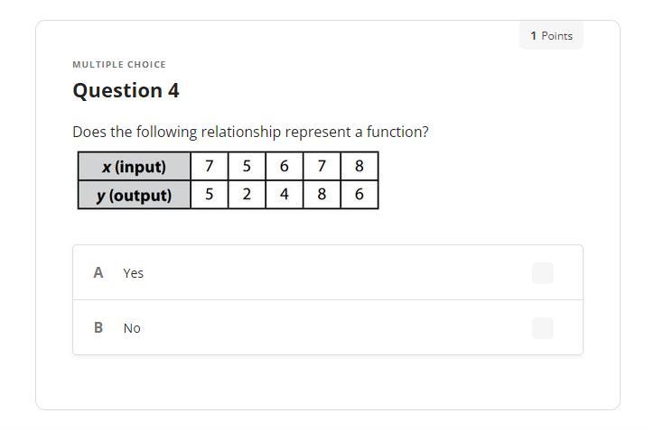The height and width of the screenshot is (431, 654).
Task: Click the input row cell containing 8
Action: click(359, 167)
